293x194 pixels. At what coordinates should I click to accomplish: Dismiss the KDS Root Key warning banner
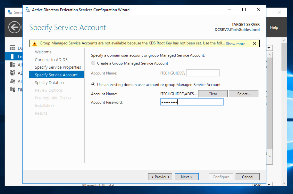tap(255, 43)
